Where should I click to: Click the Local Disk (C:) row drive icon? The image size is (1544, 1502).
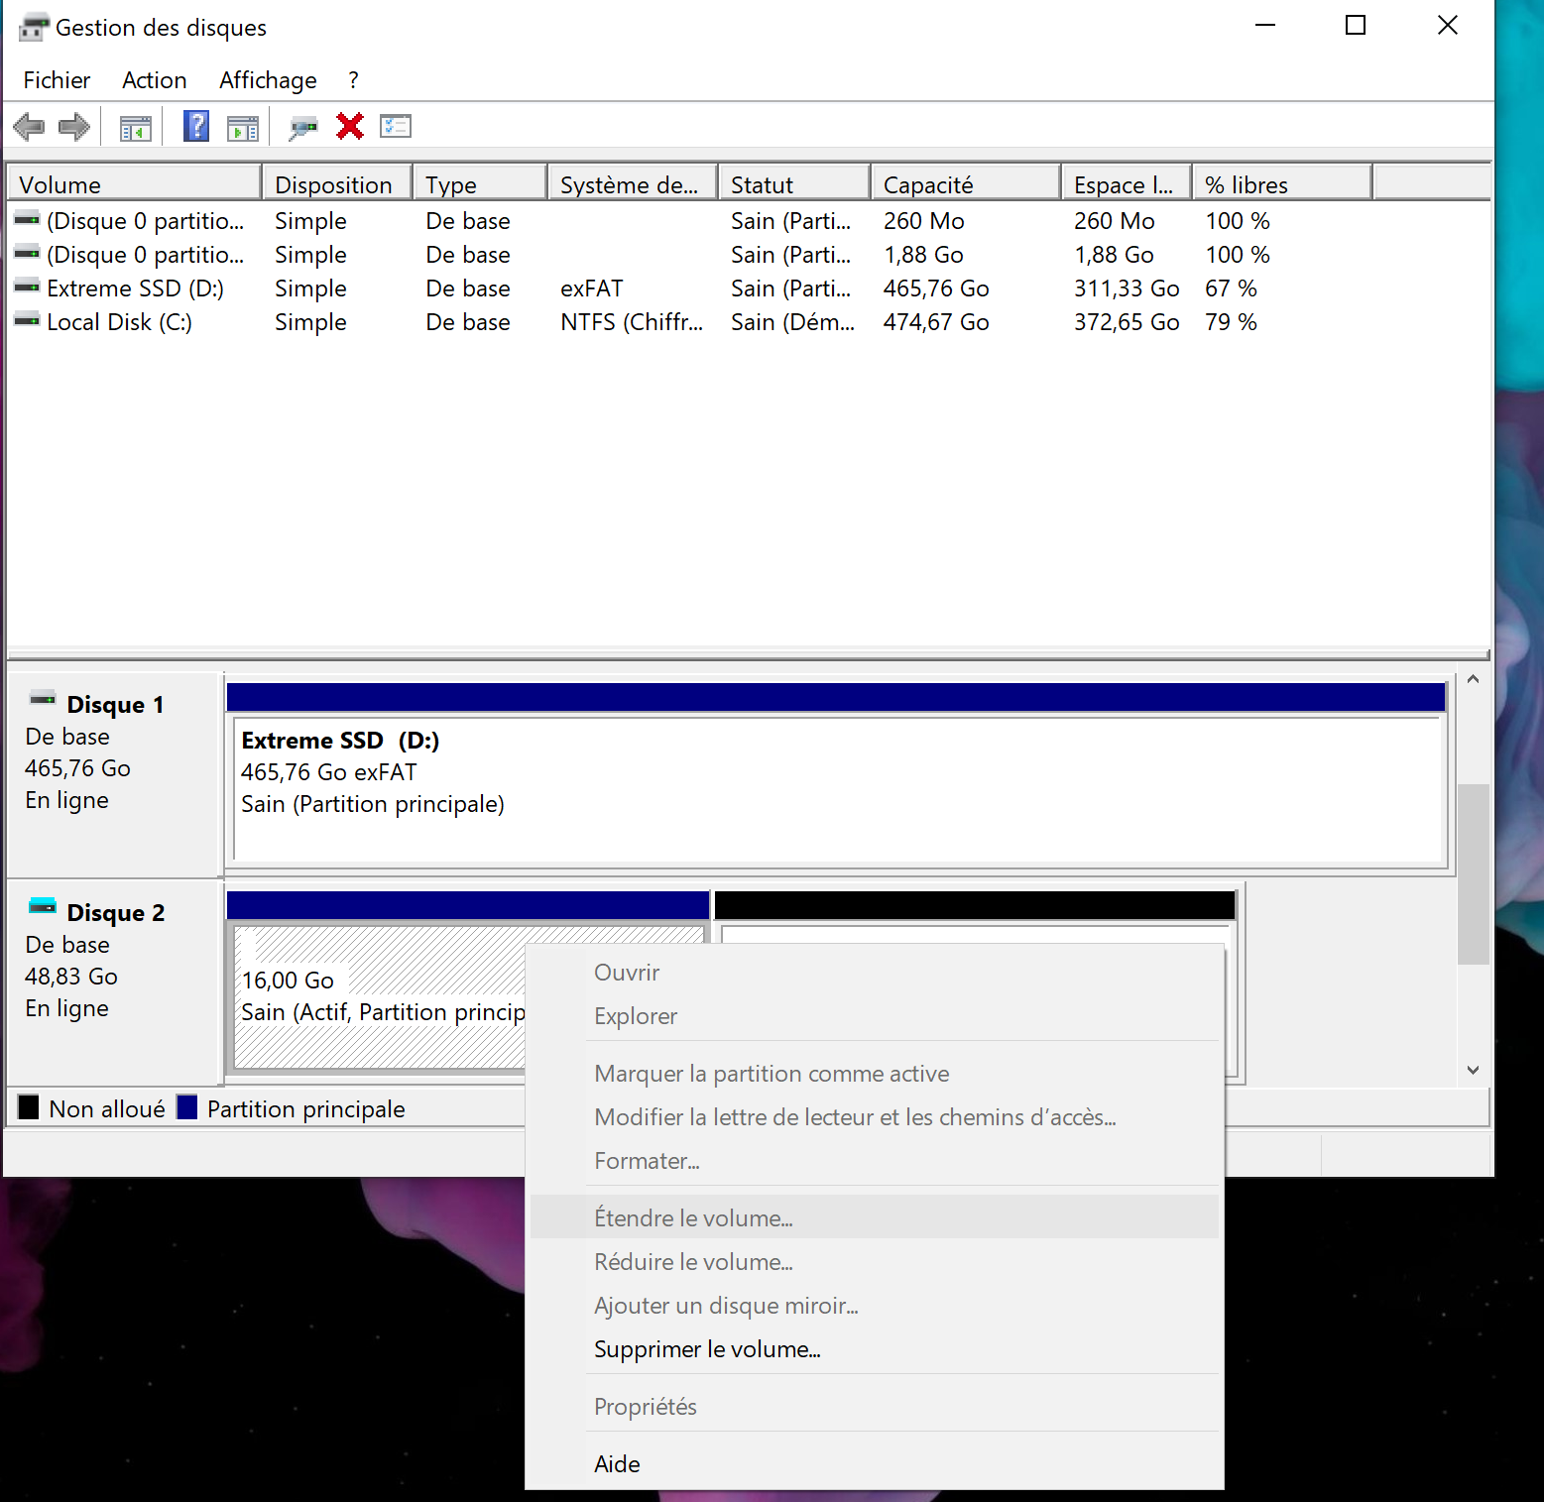tap(27, 321)
